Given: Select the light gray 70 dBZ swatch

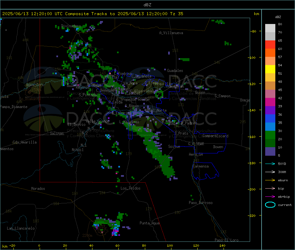Looking at the screenshot, I should point(270,28).
